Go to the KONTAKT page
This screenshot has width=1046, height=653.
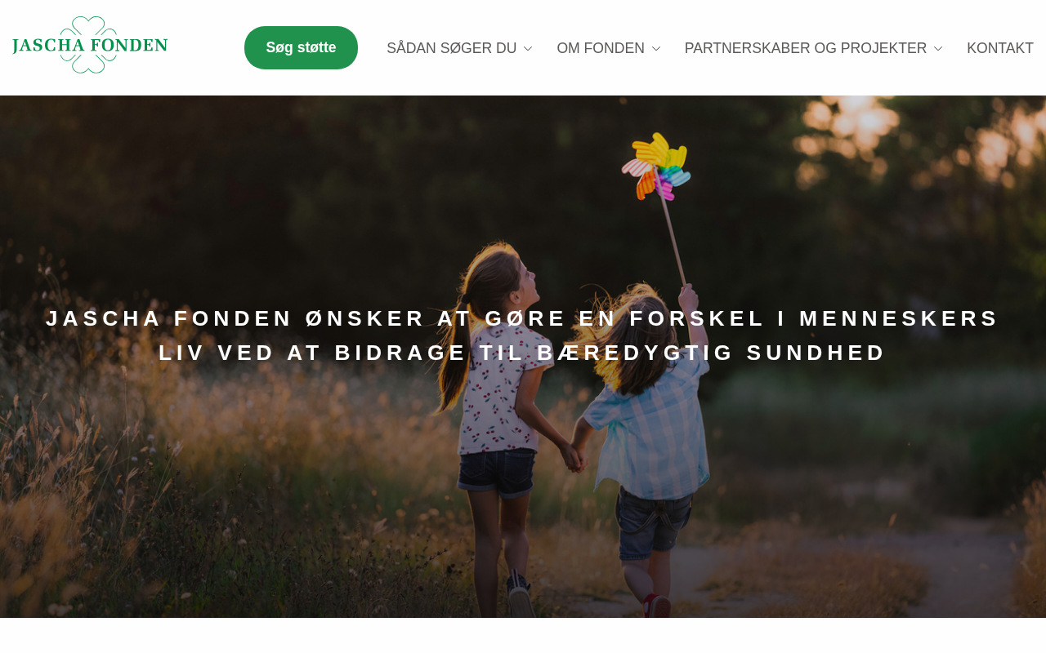coord(1000,48)
